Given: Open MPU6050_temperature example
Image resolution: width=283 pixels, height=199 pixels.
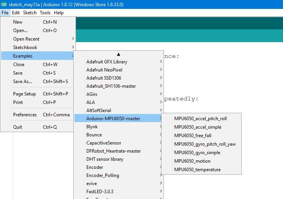Looking at the screenshot, I should (201, 170).
